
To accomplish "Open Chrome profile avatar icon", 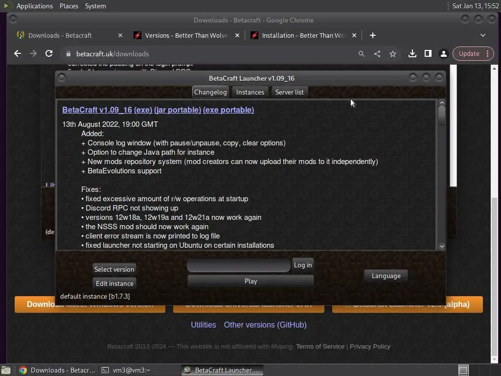I will point(443,54).
